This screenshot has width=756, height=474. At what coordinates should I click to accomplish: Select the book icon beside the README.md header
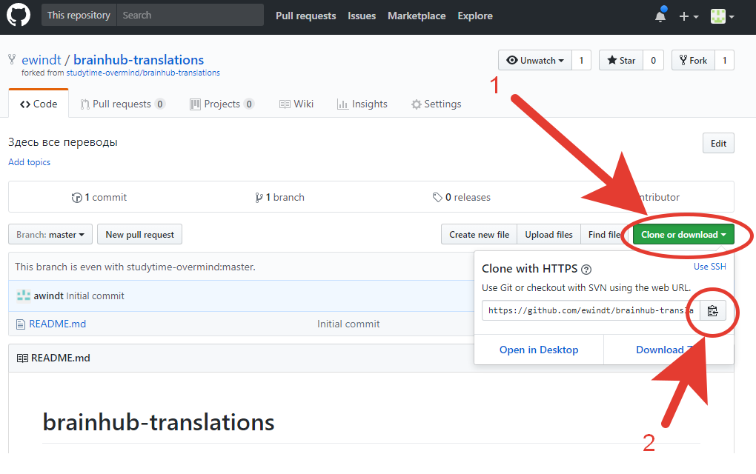coord(22,358)
